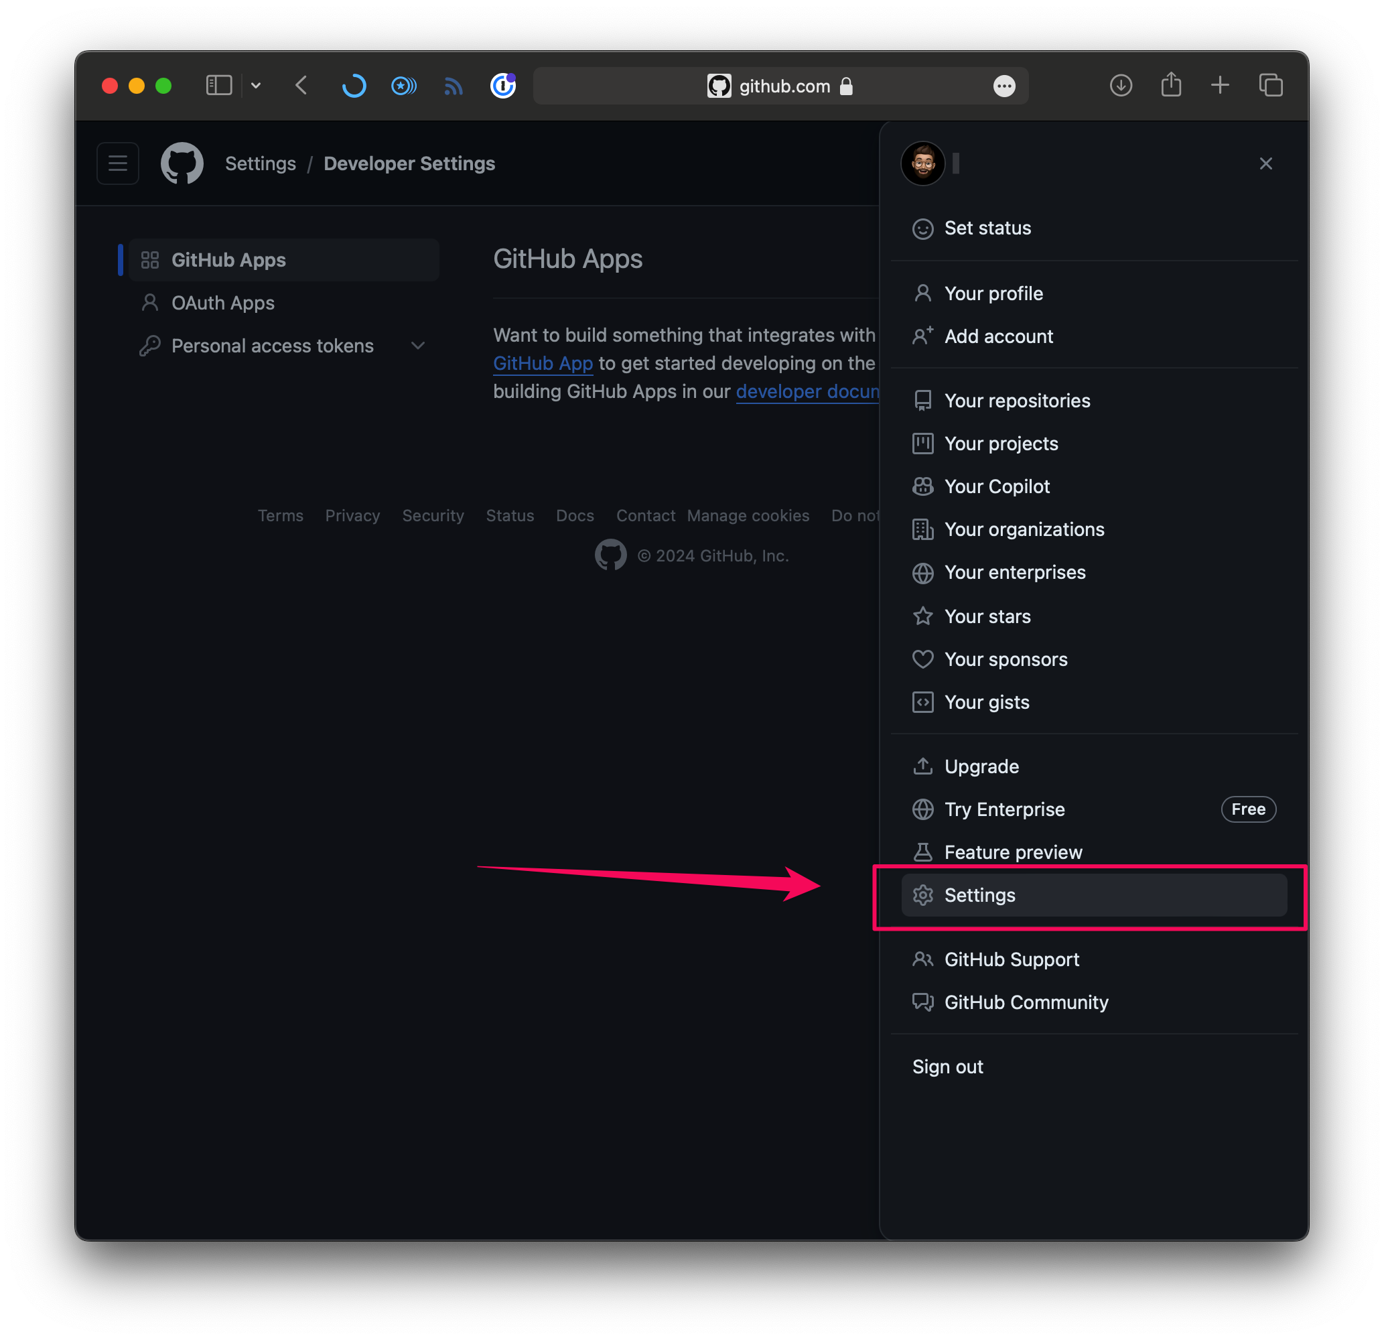Screen dimensions: 1384x1340
Task: Click the Free badge next to Try Enterprise
Action: pos(1248,809)
